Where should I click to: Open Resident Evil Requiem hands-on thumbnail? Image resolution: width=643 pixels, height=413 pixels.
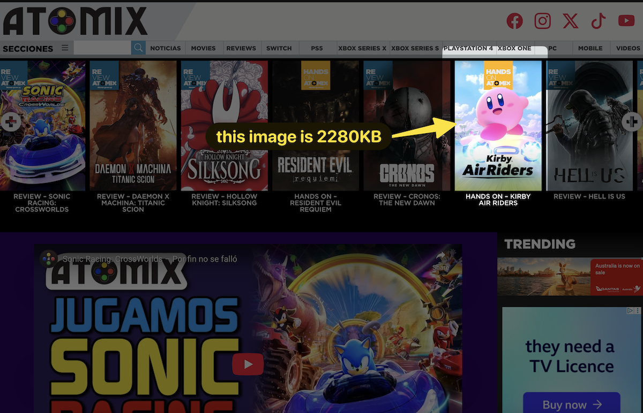[316, 126]
